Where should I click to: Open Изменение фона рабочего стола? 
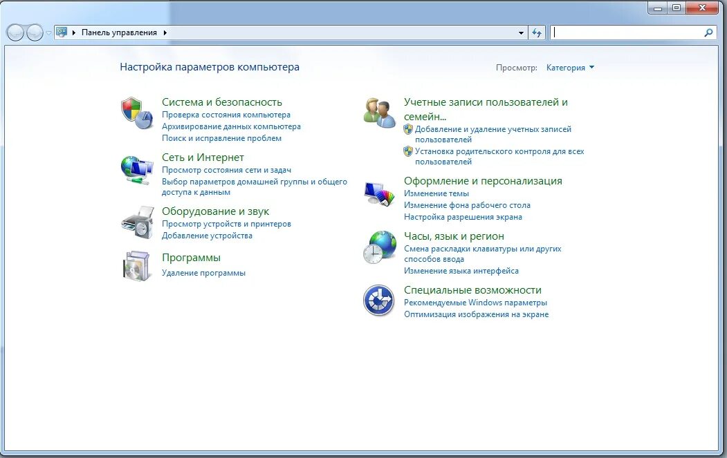pyautogui.click(x=467, y=205)
